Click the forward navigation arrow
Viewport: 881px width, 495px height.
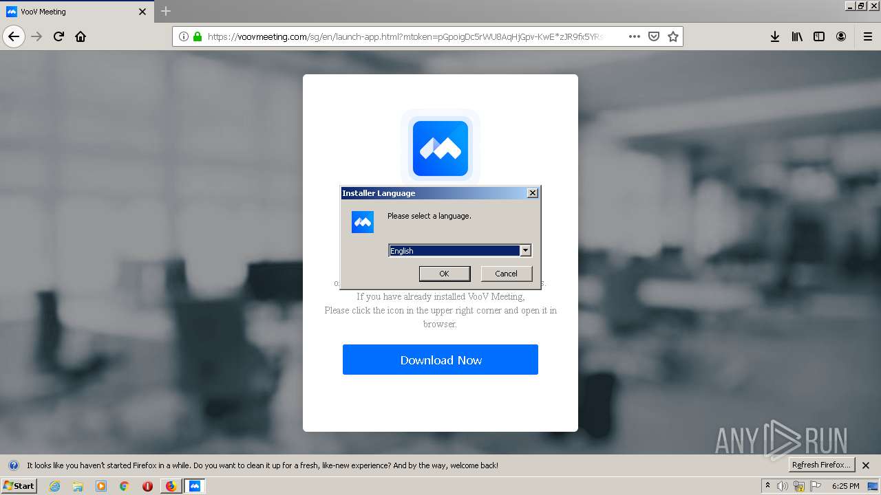click(36, 36)
